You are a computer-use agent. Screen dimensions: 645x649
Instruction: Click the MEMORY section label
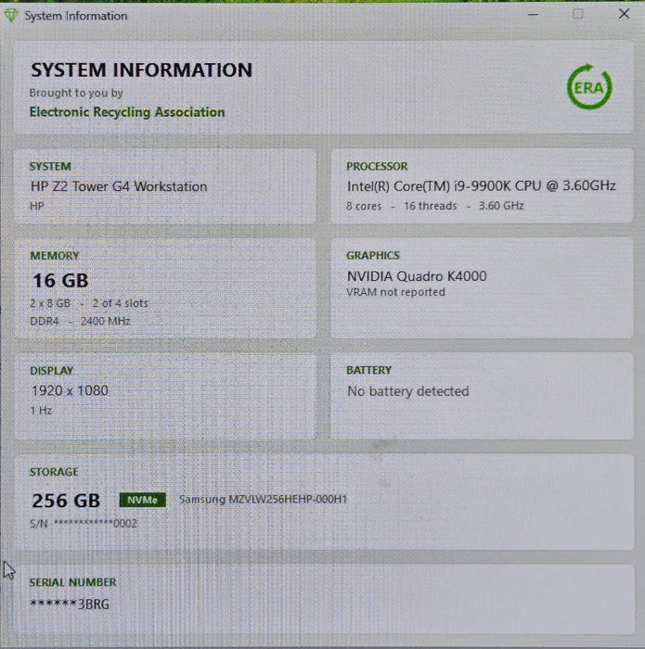[x=55, y=256]
